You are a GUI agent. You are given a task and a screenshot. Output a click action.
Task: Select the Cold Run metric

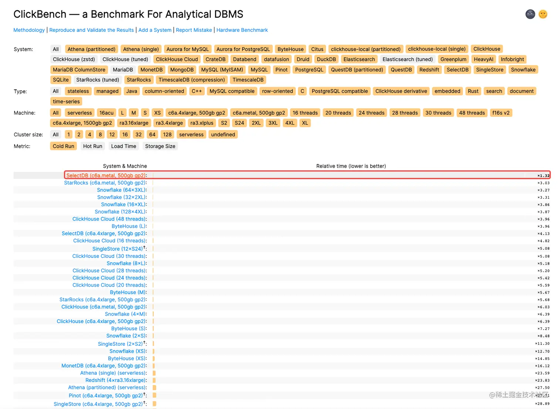tap(64, 146)
